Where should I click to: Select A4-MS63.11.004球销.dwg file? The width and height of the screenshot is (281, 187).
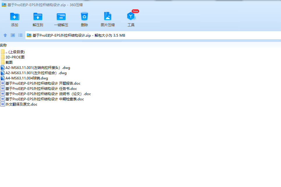24,78
